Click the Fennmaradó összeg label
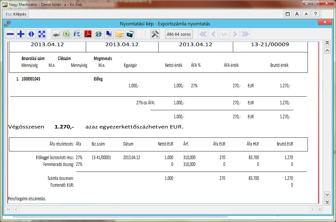 point(59,165)
